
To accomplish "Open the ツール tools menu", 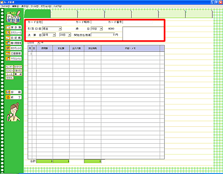I will pyautogui.click(x=34, y=6).
